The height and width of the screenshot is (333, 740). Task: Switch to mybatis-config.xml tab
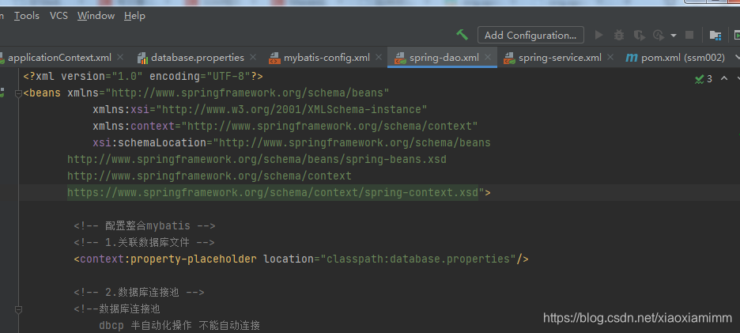[x=327, y=58]
